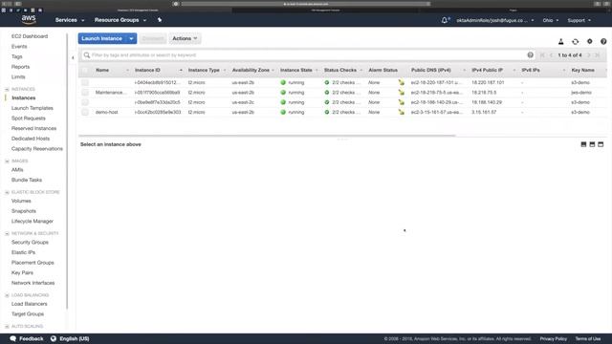Check the instance with IP 18.220.187.101
Screen dimensions: 612x344
pyautogui.click(x=85, y=82)
